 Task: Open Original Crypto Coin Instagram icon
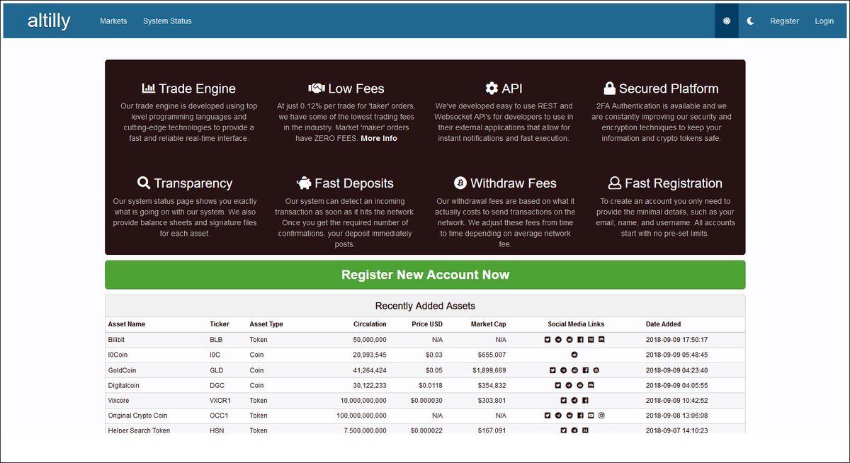click(x=601, y=416)
